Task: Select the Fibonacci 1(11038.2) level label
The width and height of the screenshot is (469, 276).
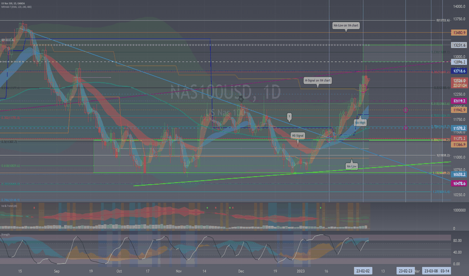Action: tap(443, 156)
